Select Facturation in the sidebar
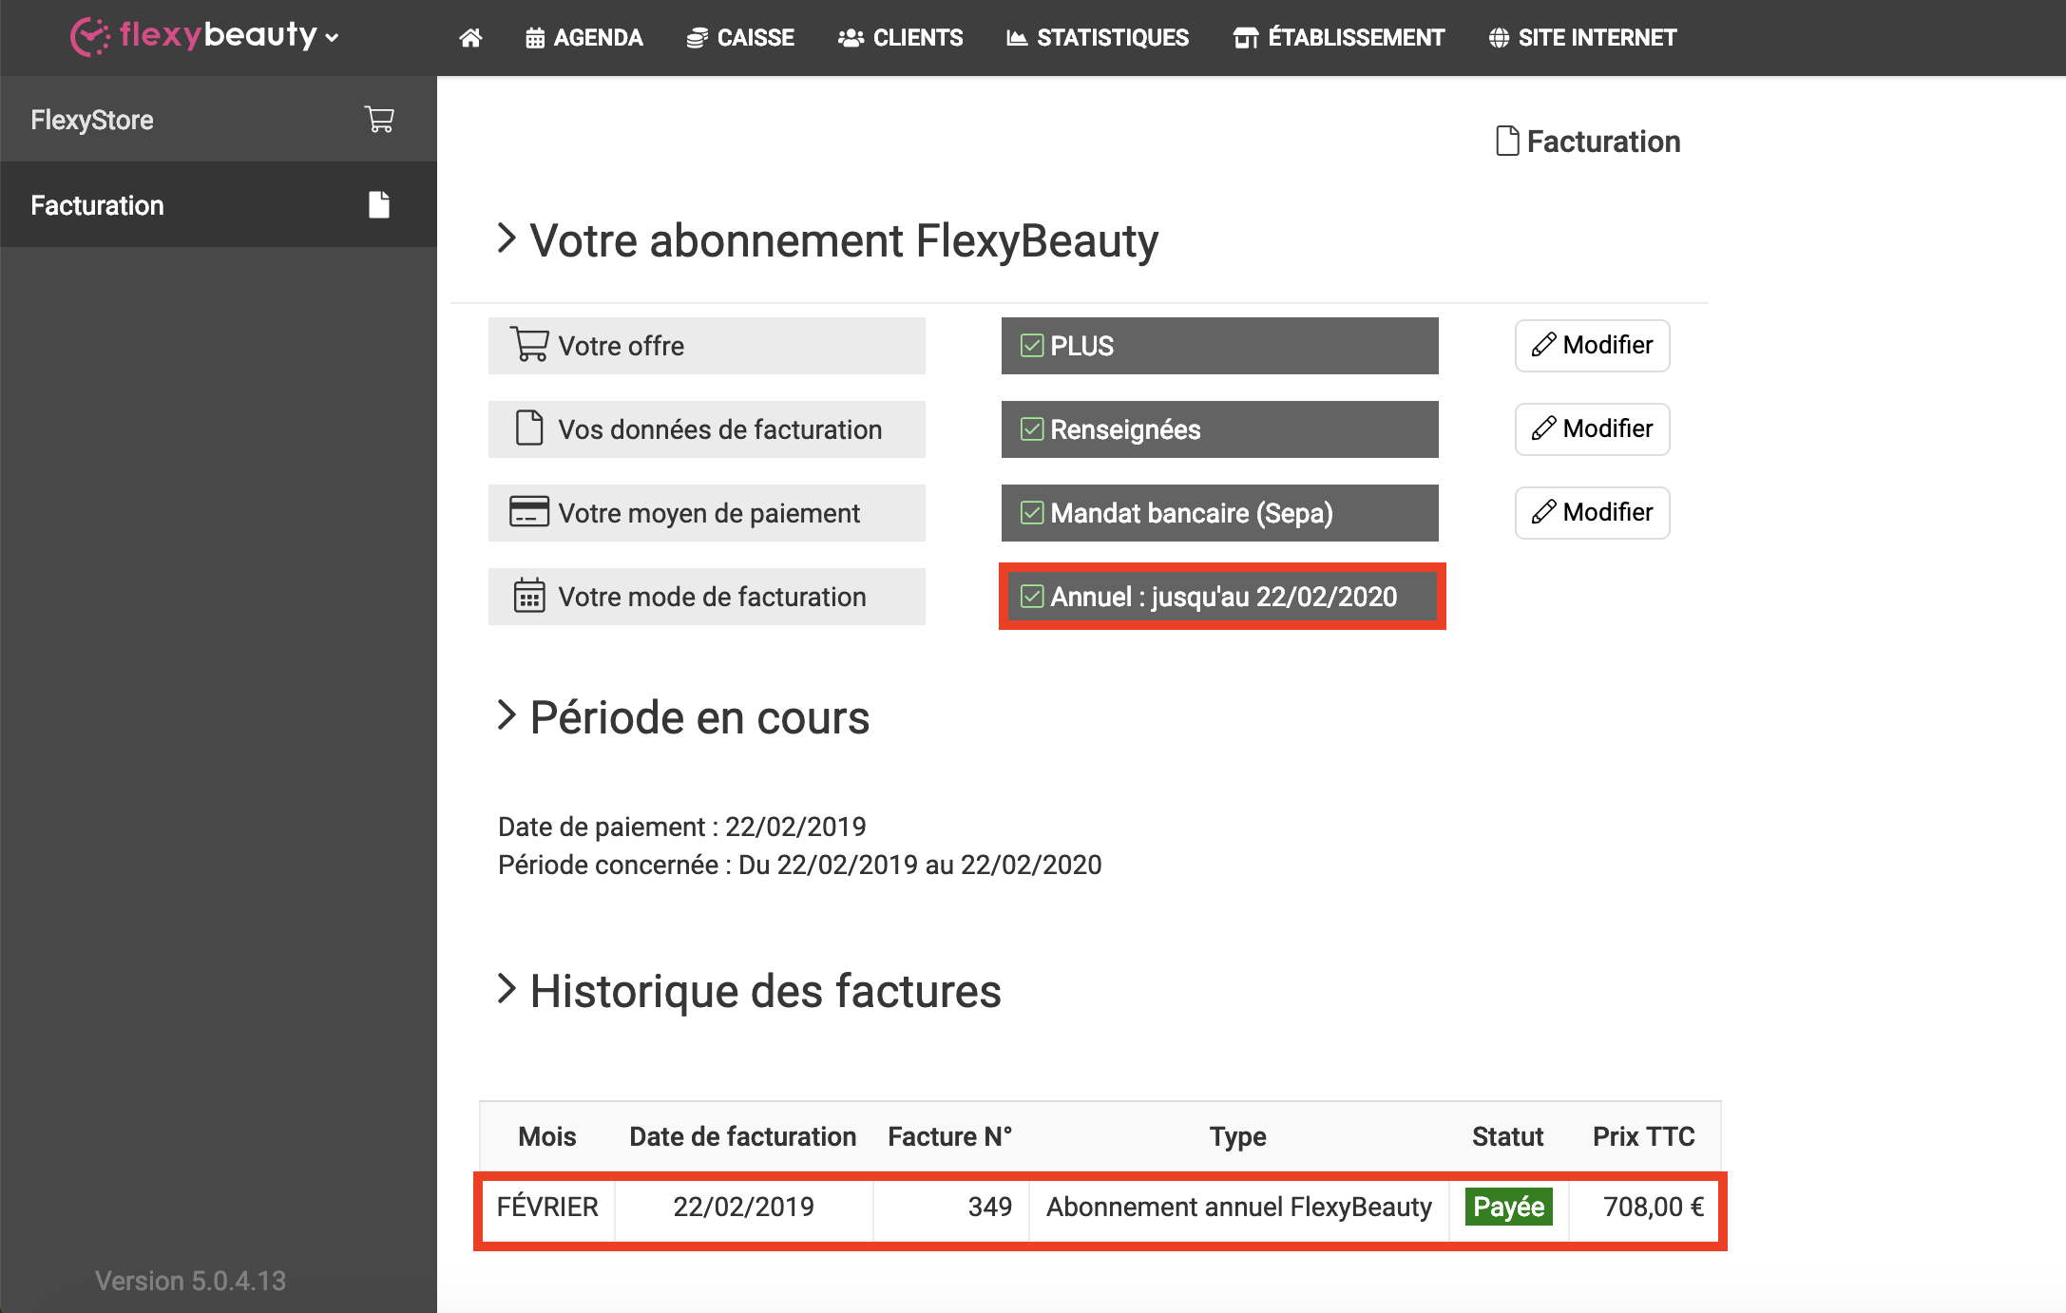This screenshot has height=1313, width=2066. 219,205
